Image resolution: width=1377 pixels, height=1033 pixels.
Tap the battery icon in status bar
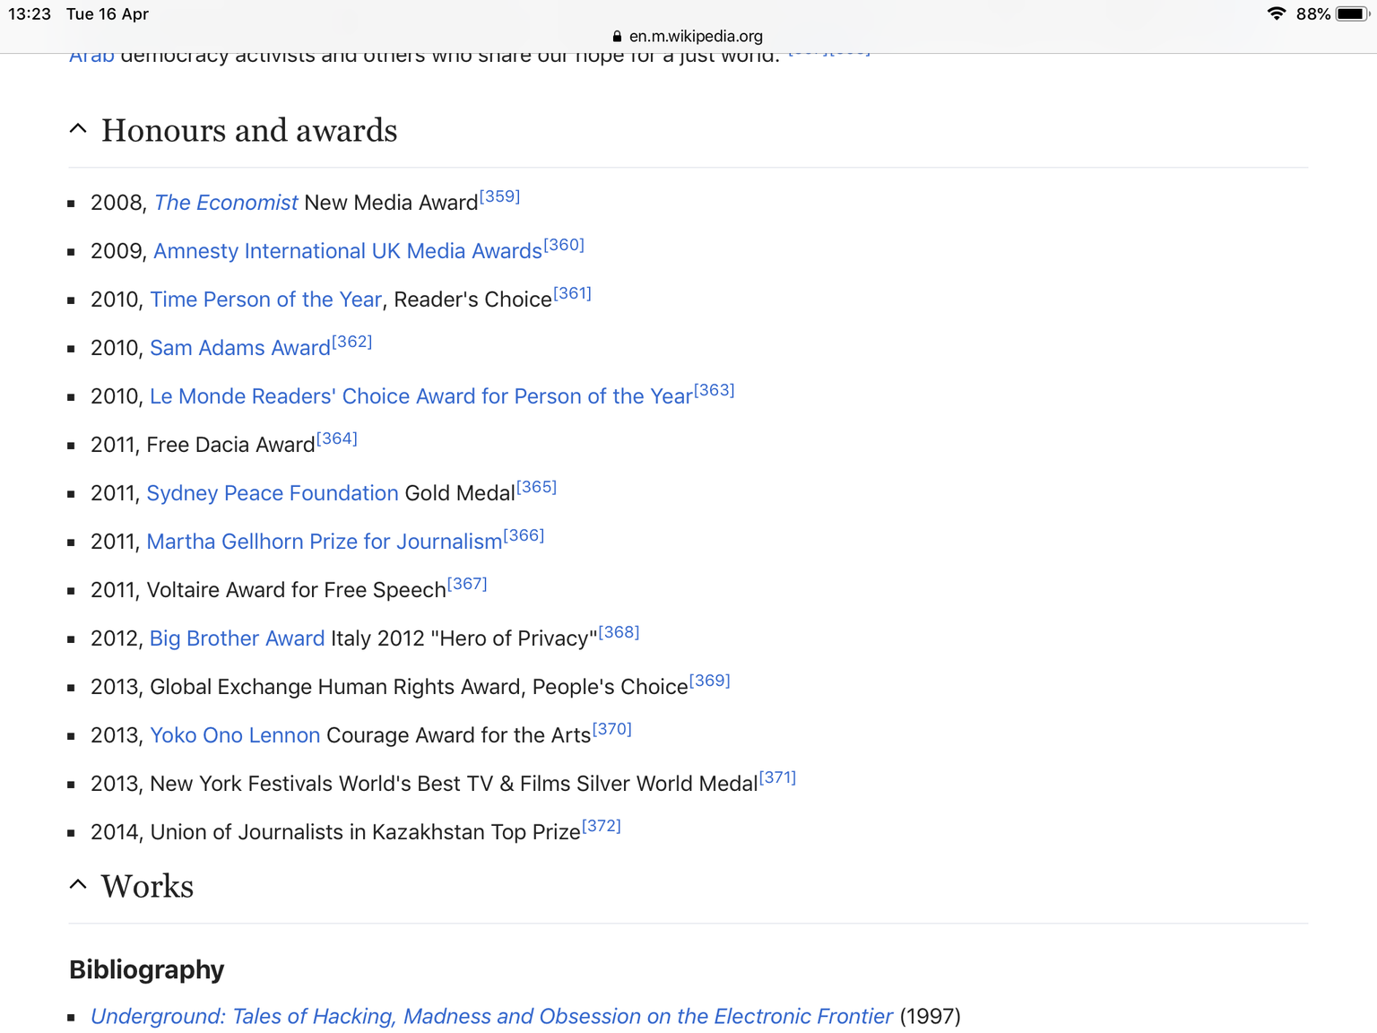pos(1352,13)
